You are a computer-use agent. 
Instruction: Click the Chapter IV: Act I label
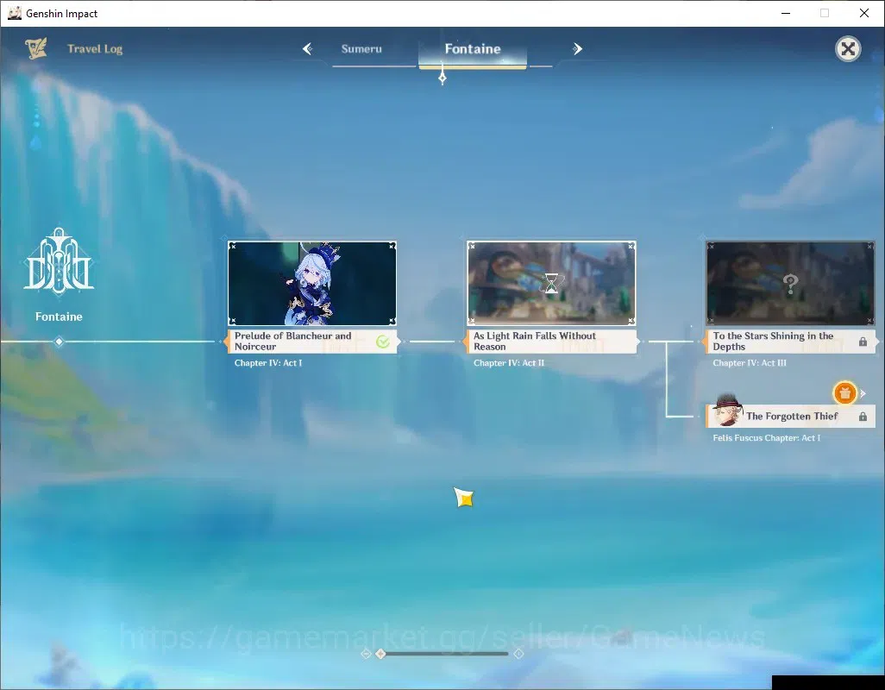268,363
